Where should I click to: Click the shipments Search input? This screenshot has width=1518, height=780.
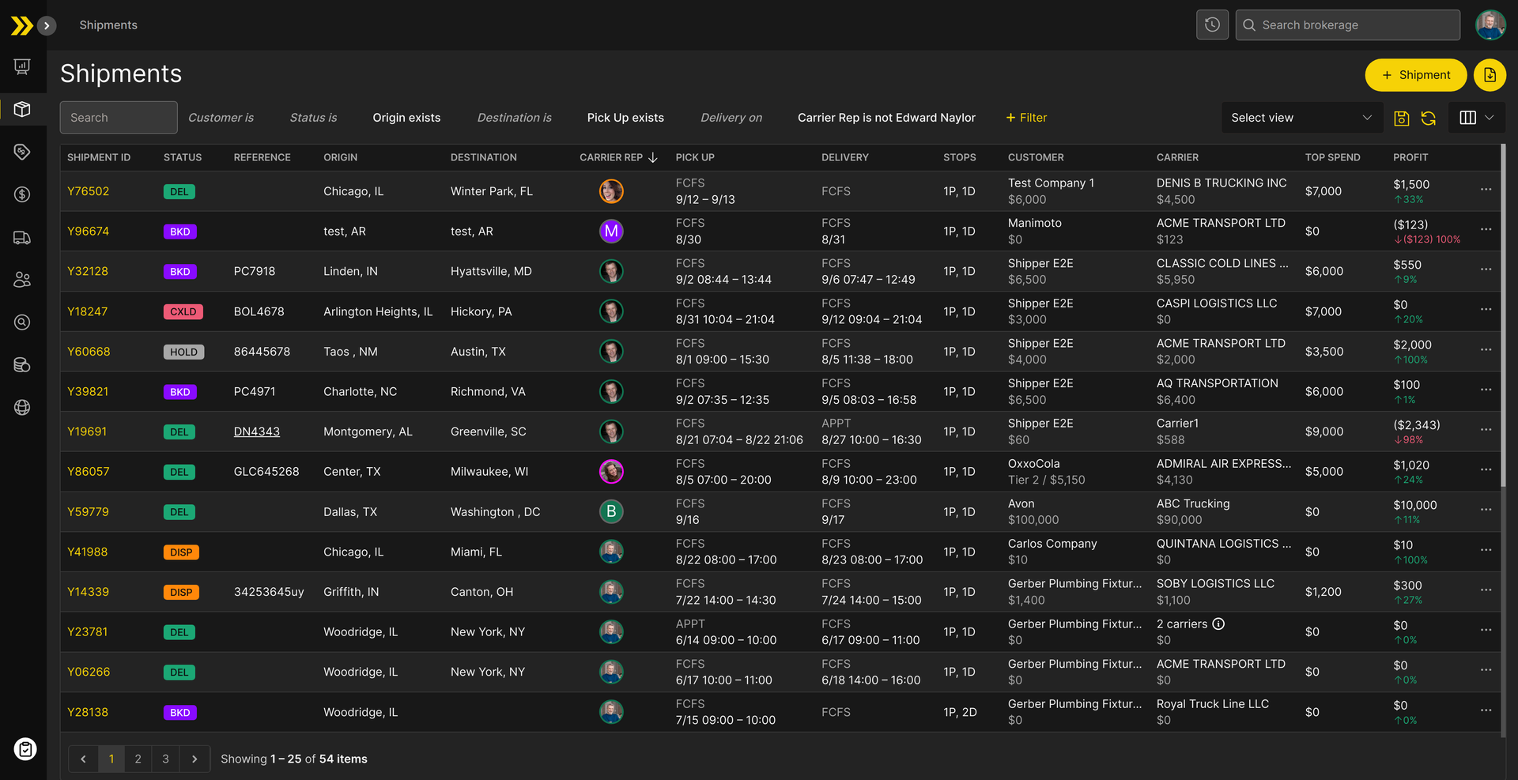click(x=119, y=118)
